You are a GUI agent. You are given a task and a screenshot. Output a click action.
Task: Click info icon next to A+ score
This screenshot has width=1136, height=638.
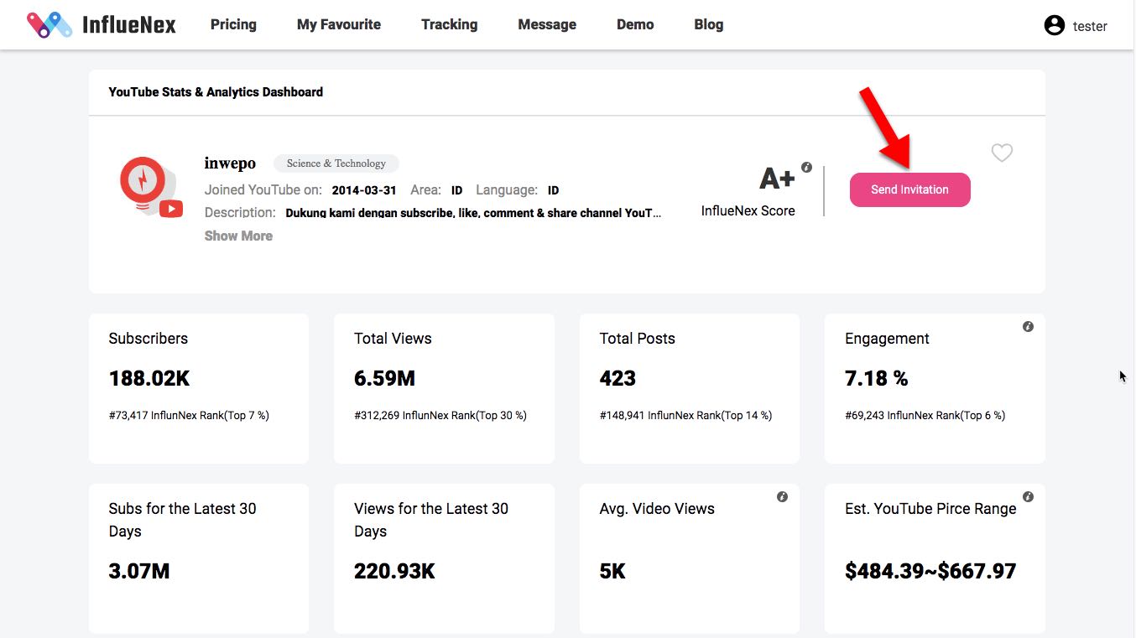[x=806, y=168]
